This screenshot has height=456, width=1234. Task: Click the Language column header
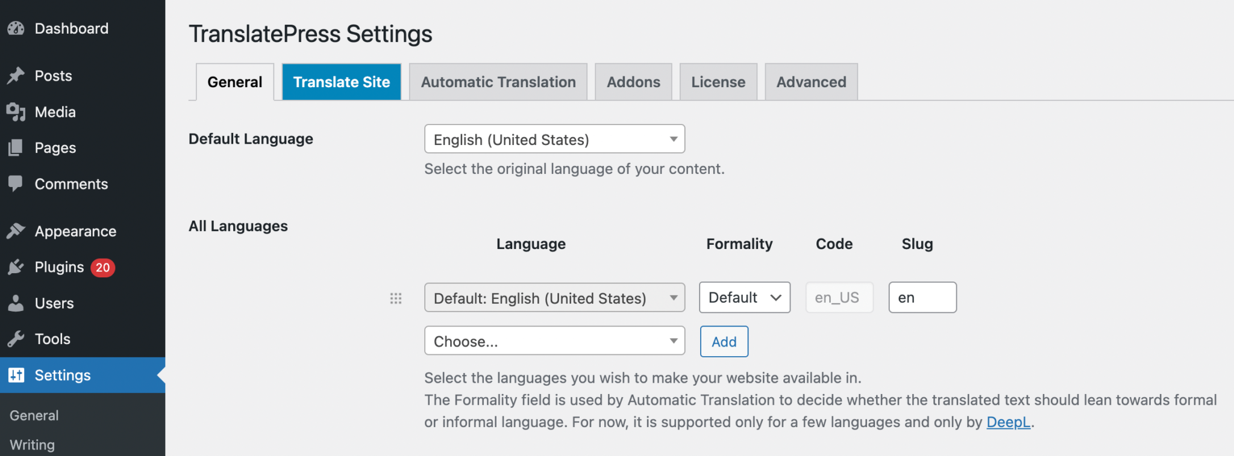(531, 244)
